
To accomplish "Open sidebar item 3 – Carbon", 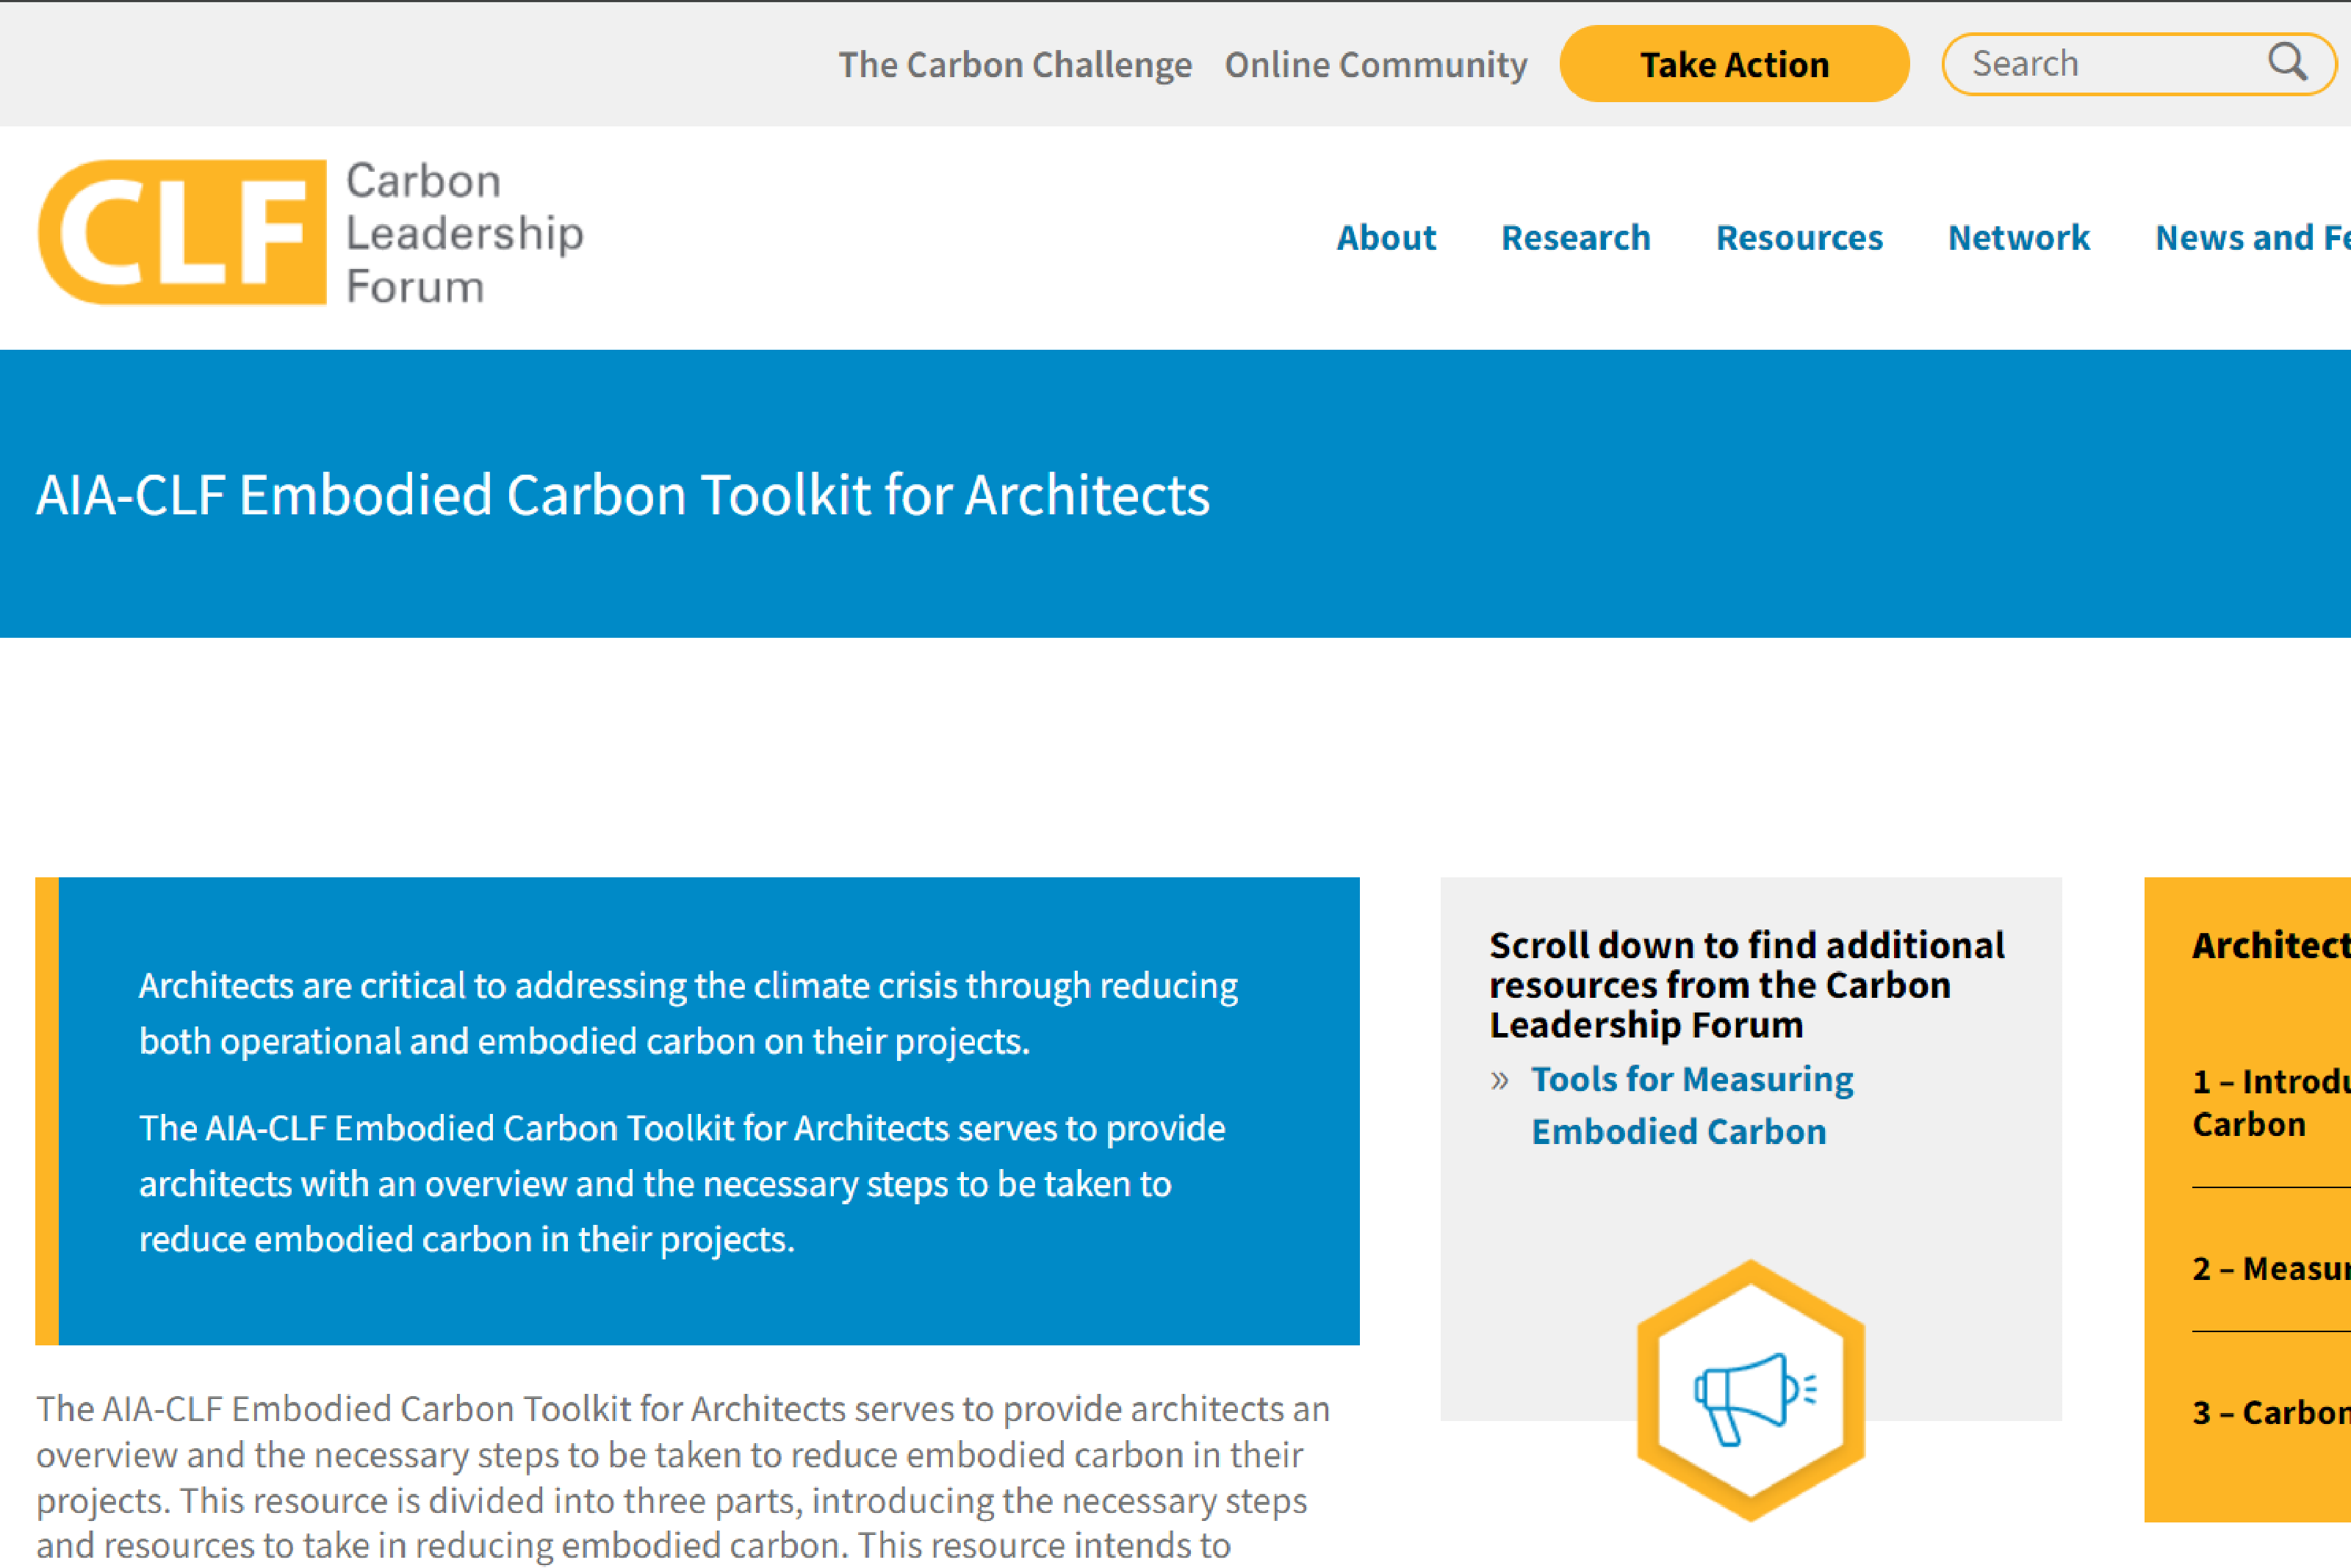I will (x=2271, y=1412).
